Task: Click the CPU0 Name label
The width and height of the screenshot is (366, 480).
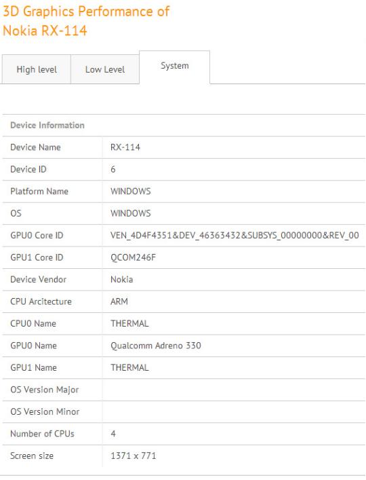Action: [33, 324]
